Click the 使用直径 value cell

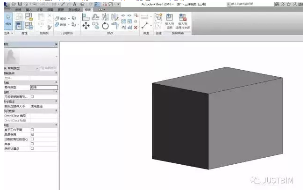[x=44, y=106]
